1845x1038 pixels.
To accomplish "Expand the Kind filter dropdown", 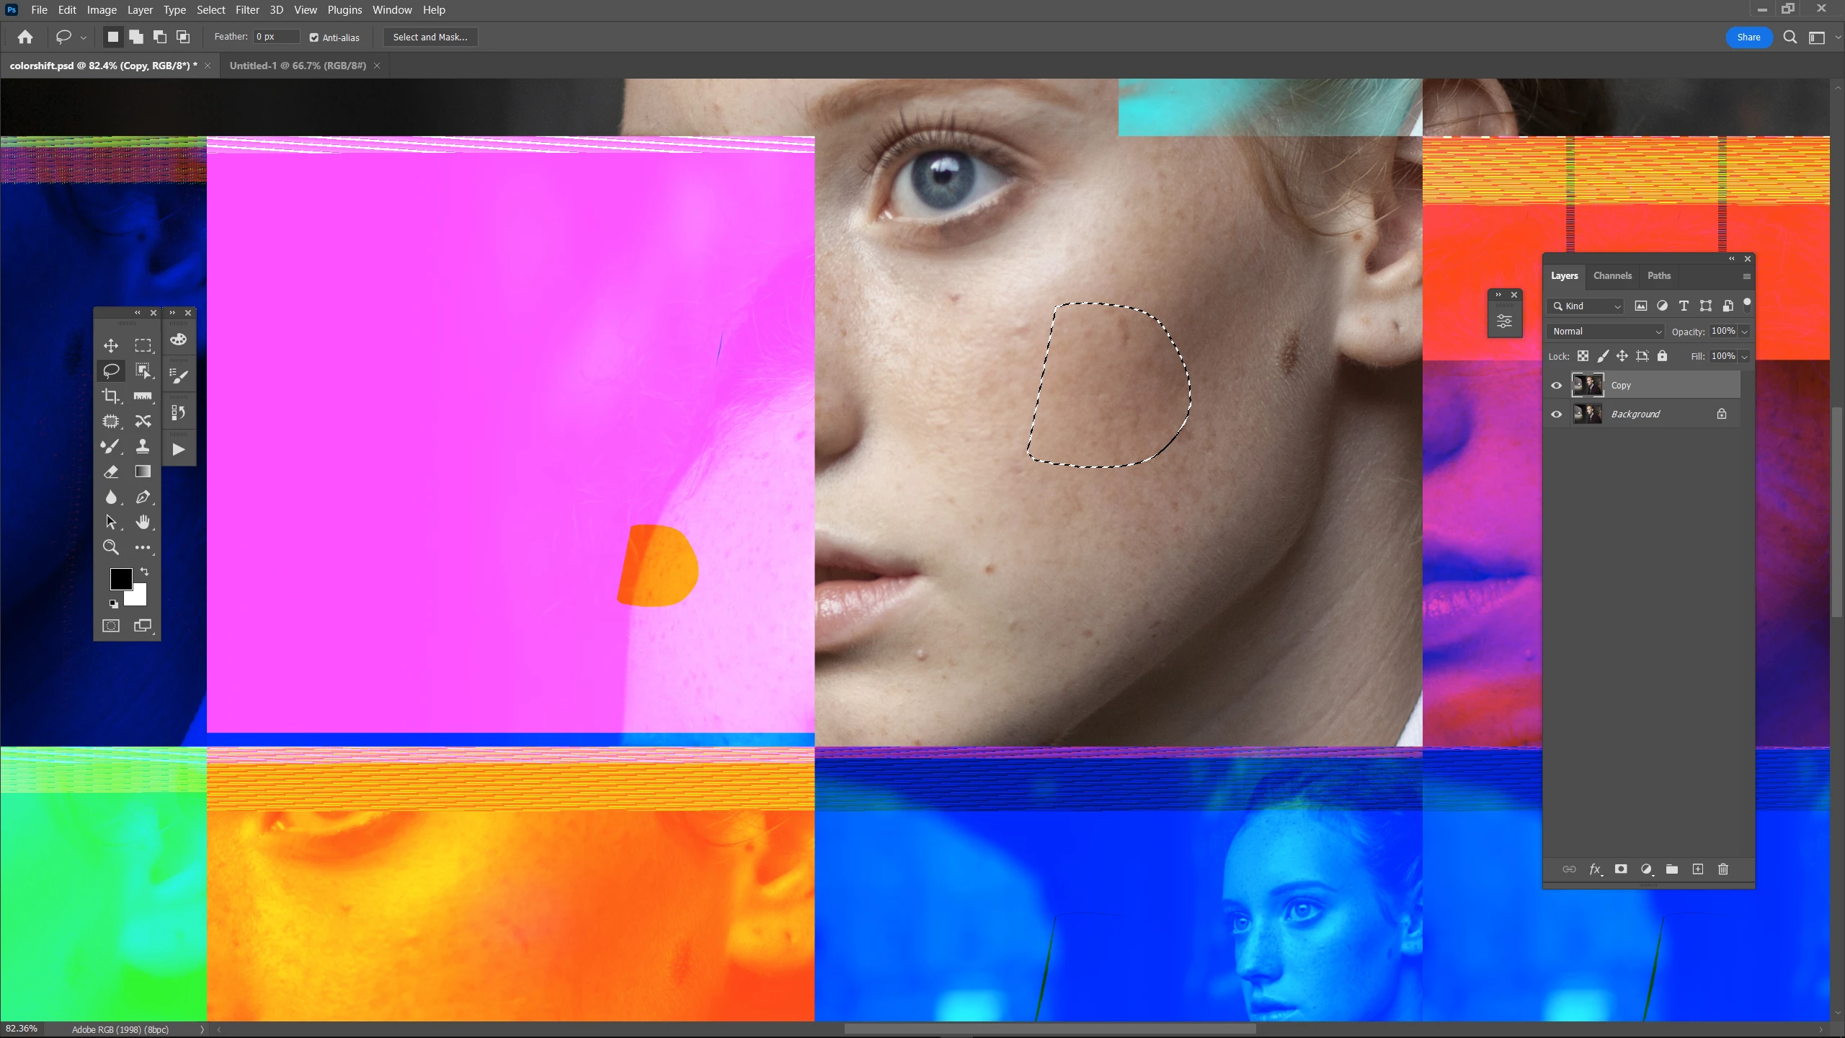I will click(x=1586, y=306).
